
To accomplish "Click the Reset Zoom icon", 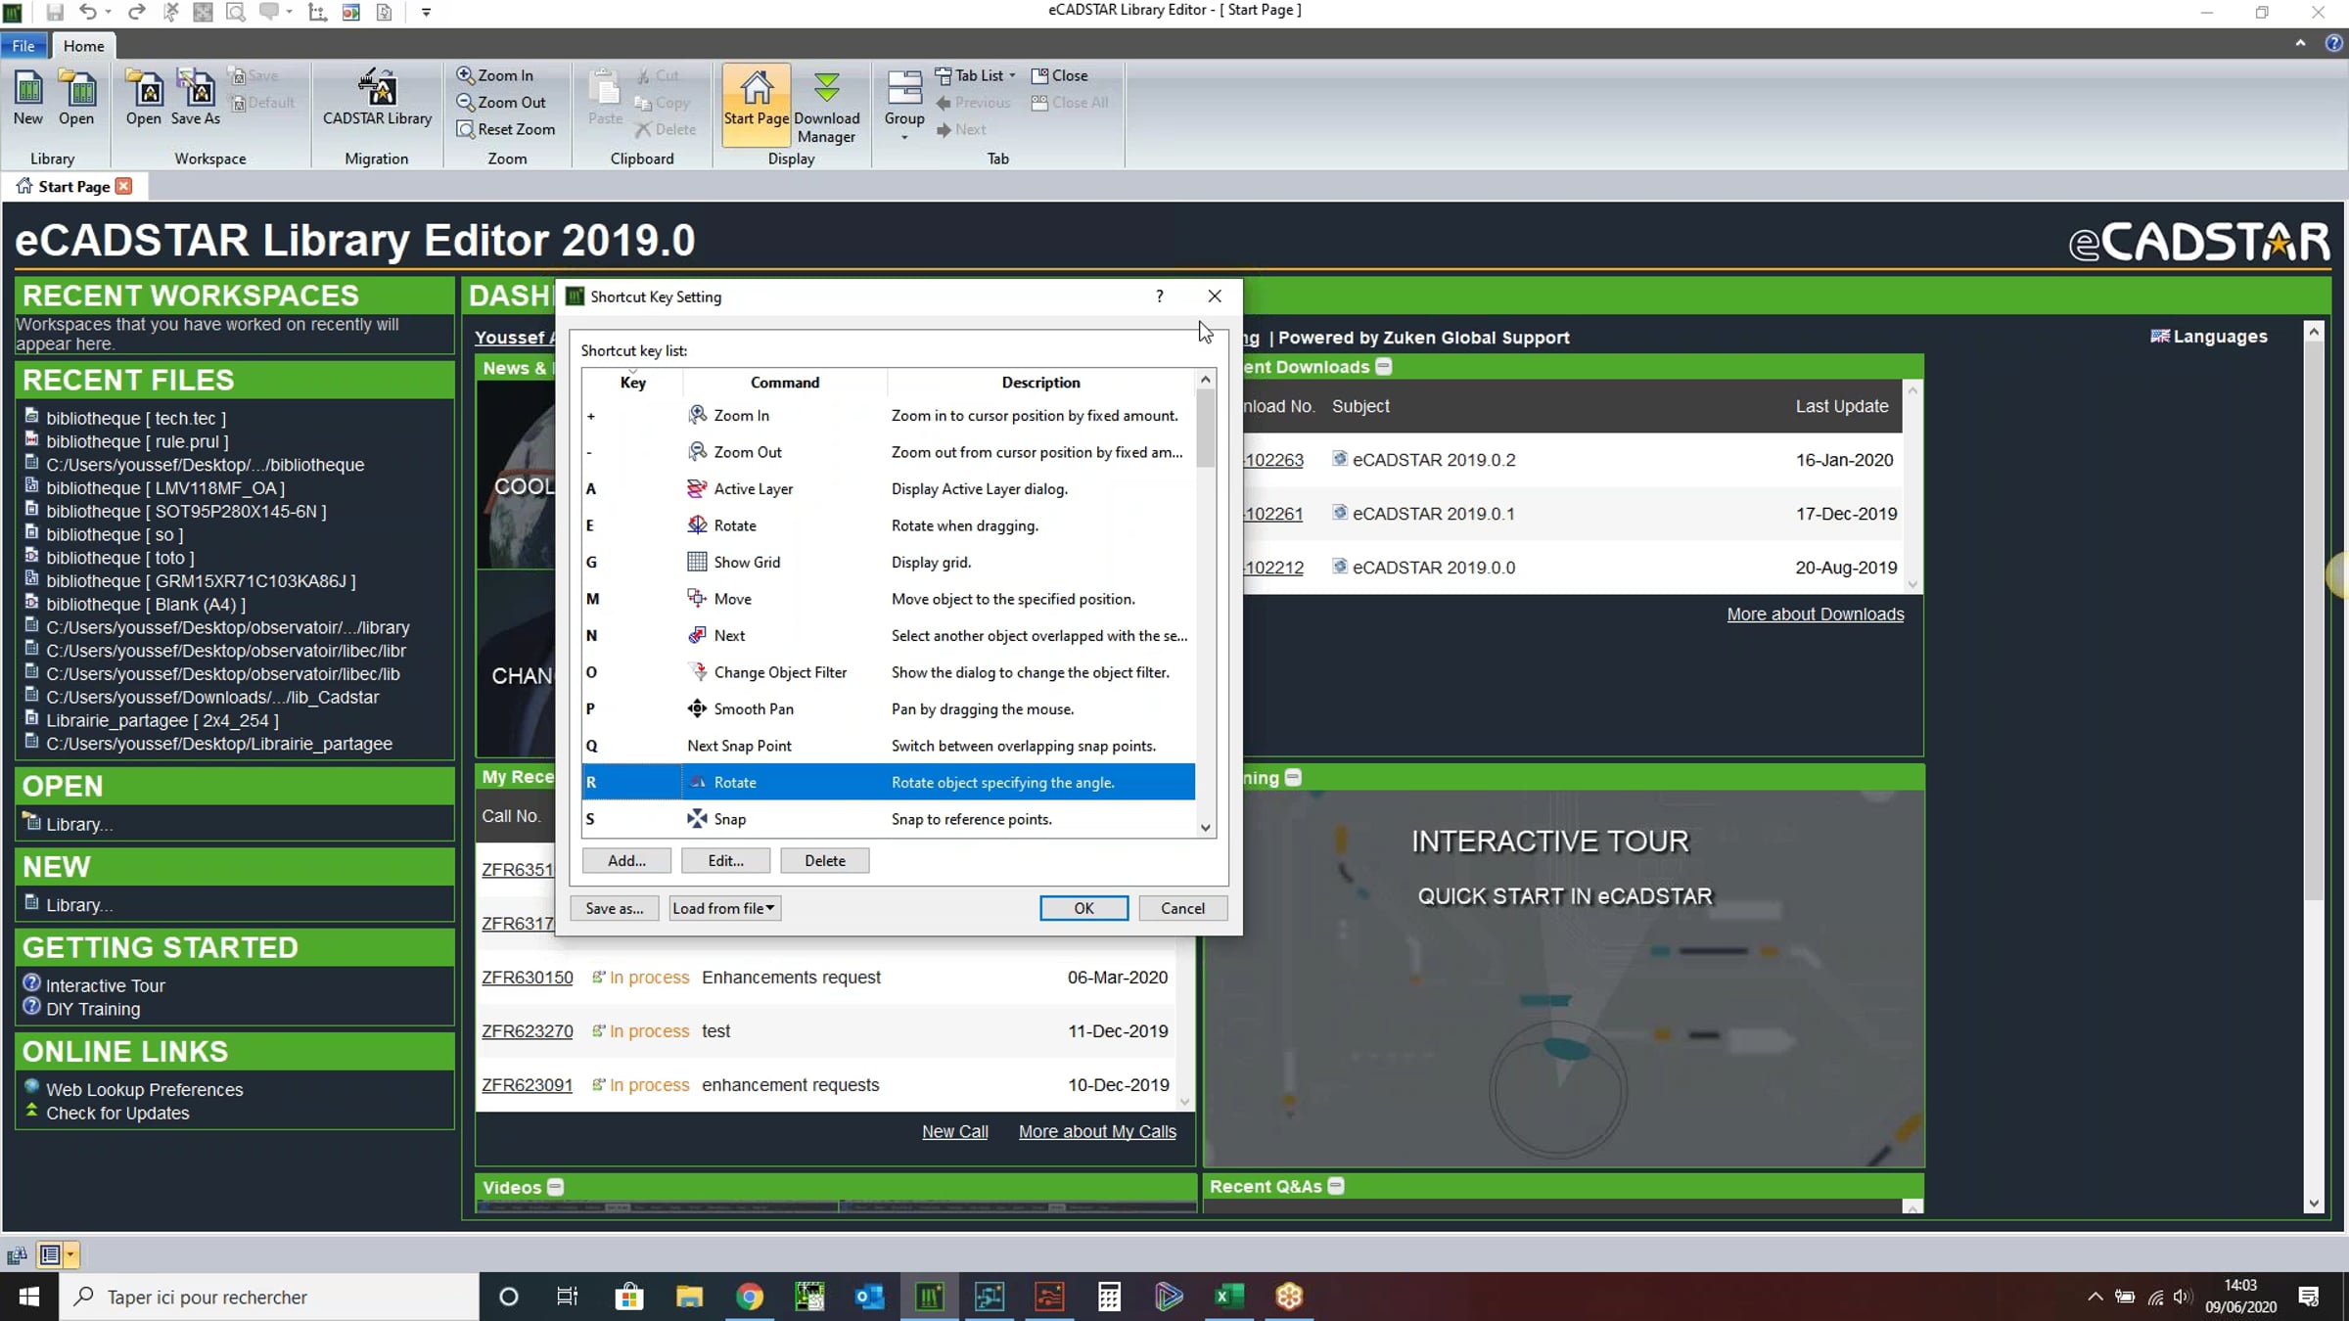I will (x=506, y=129).
